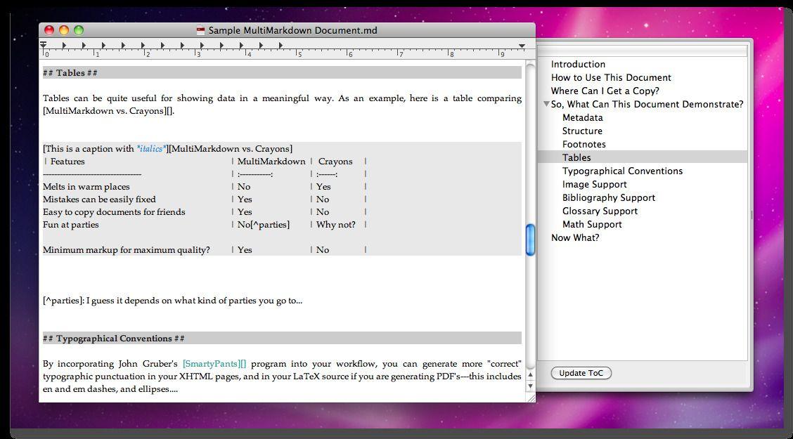Click the scroll up arrow of the document
Image resolution: width=793 pixels, height=439 pixels.
click(x=530, y=375)
